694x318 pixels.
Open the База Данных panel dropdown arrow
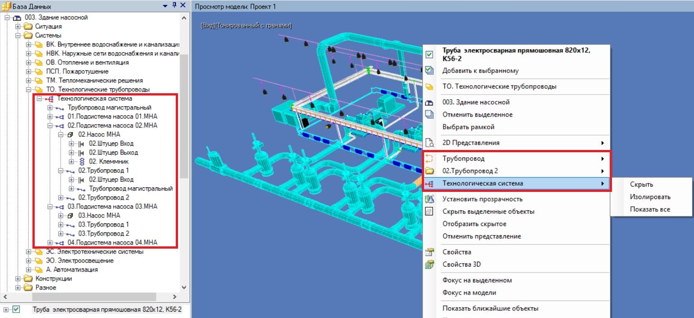coord(165,6)
